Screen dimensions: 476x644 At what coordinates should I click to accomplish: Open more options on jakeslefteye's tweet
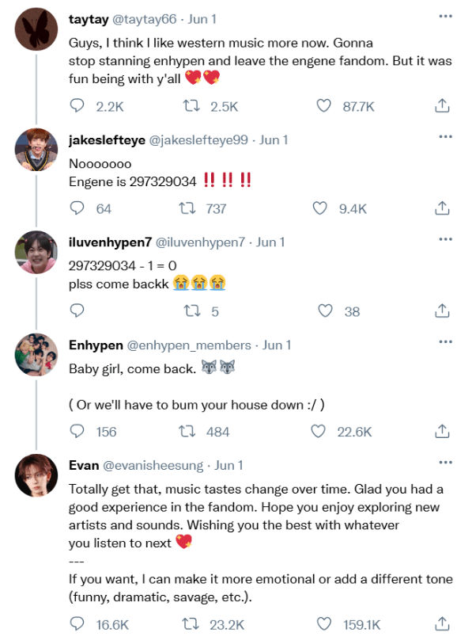pyautogui.click(x=445, y=137)
